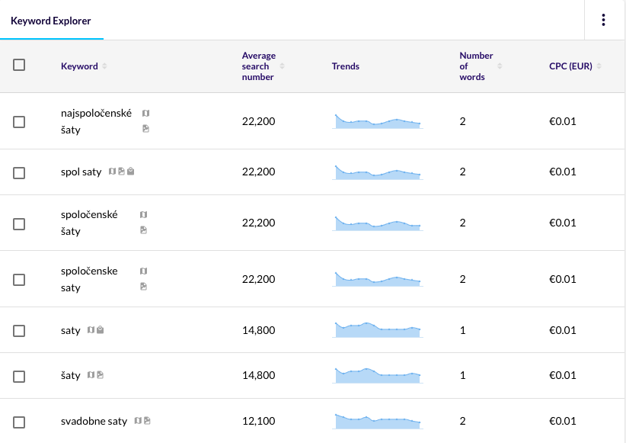Screen dimensions: 626x443
Task: Sort the table by the Keyword column arrows
Action: tap(104, 66)
